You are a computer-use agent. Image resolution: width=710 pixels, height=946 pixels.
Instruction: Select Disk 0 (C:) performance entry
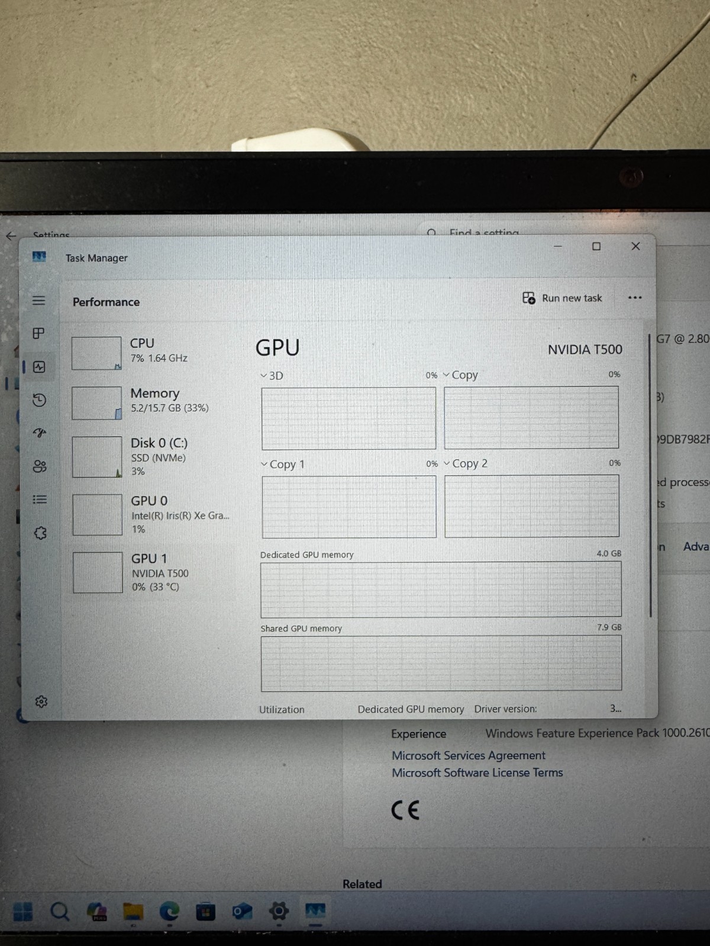pos(153,456)
